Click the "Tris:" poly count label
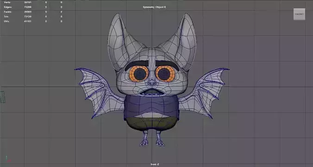 [6, 17]
